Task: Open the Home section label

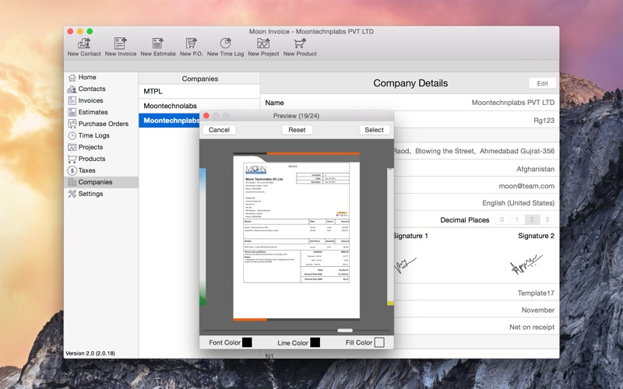Action: pos(87,77)
